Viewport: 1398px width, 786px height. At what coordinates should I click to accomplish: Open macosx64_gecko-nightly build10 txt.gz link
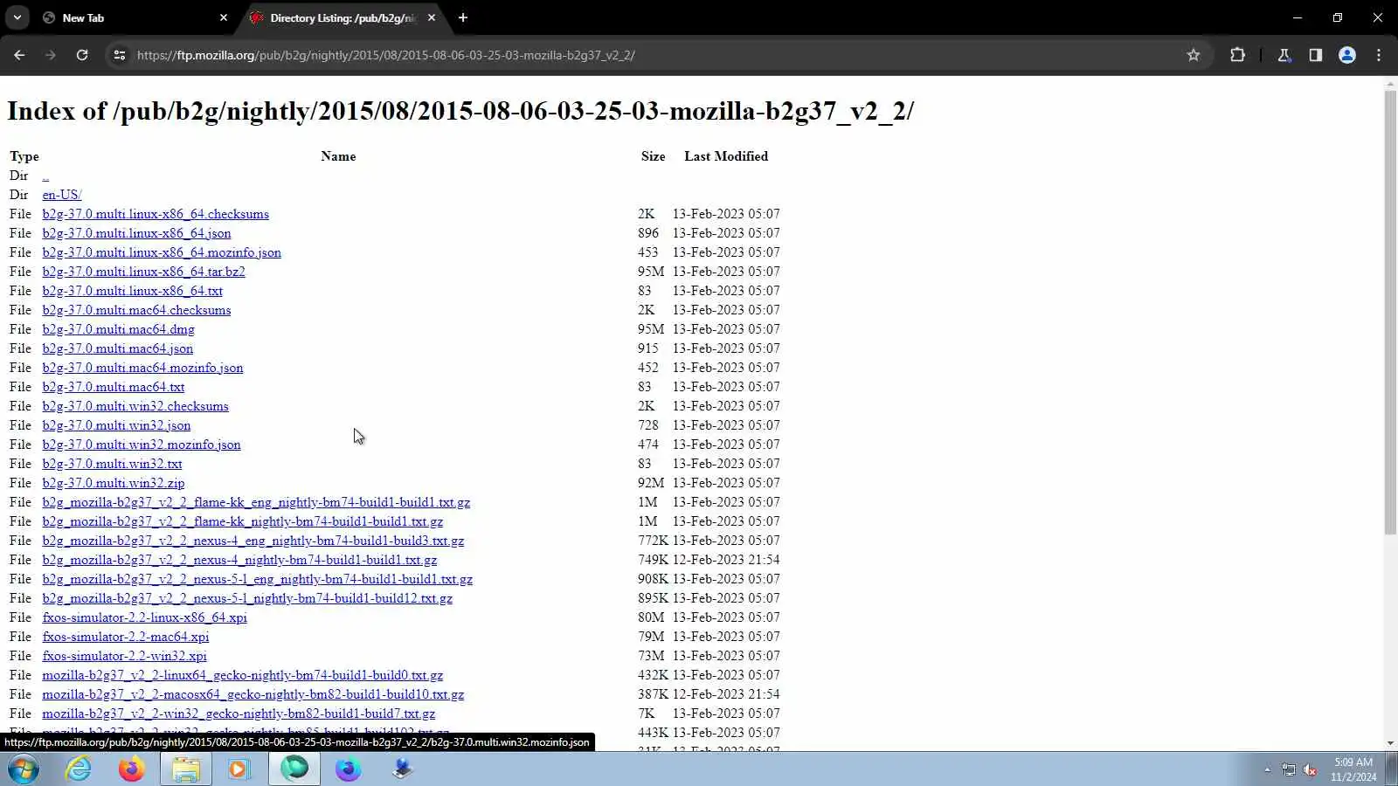tap(253, 694)
